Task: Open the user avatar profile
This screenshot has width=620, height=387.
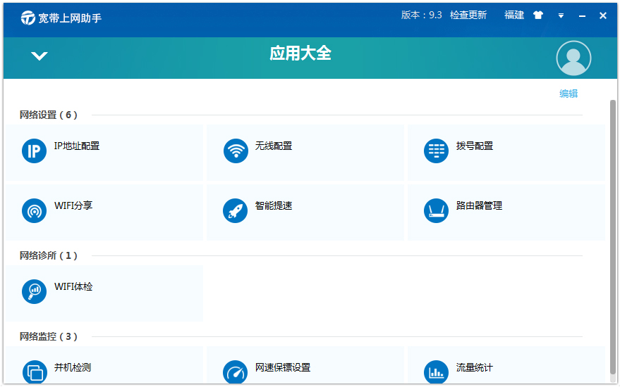Action: pyautogui.click(x=573, y=58)
